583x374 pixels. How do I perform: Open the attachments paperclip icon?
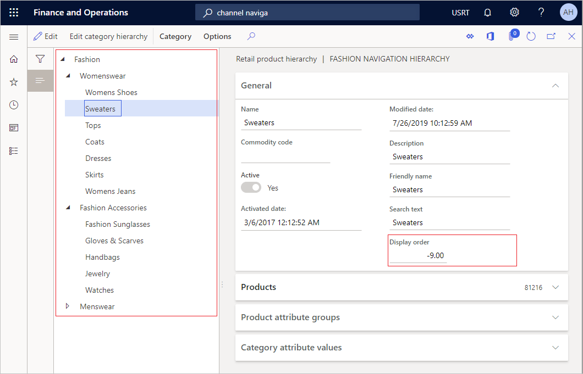point(512,36)
